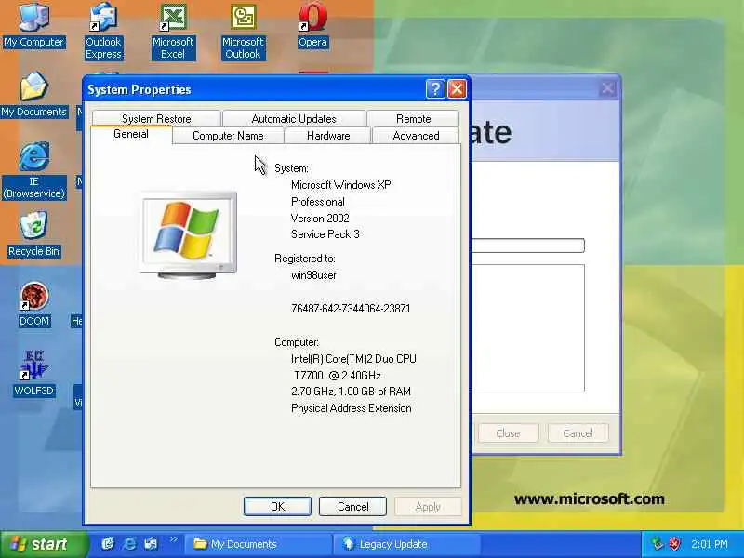
Task: Click OK in System Properties
Action: pyautogui.click(x=277, y=507)
